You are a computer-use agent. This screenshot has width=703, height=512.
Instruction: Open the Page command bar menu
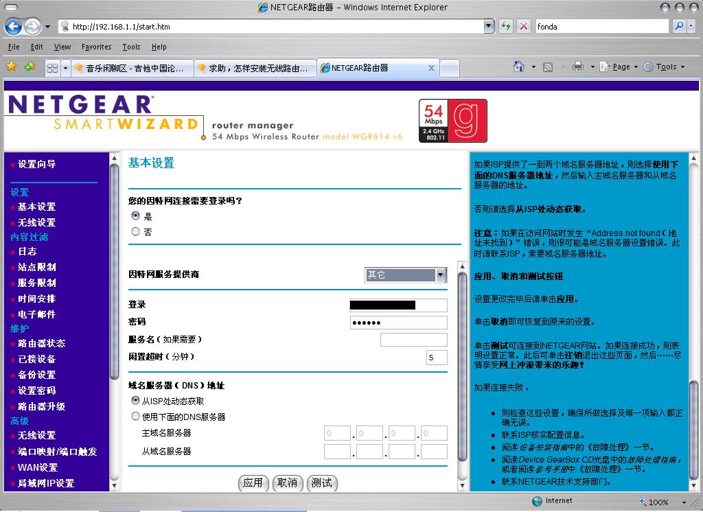pos(619,67)
